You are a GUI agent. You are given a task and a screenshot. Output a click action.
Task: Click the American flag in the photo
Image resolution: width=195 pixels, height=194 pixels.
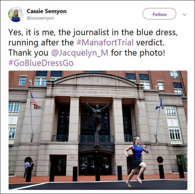[35, 102]
